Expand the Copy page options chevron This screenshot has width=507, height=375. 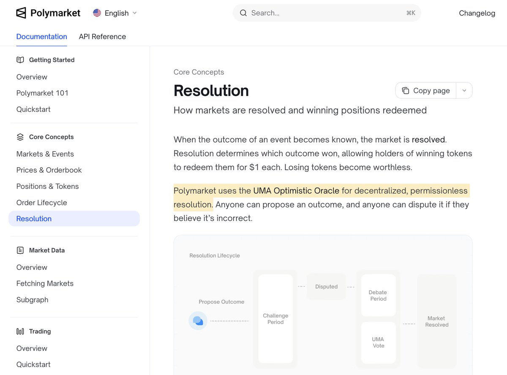(464, 90)
